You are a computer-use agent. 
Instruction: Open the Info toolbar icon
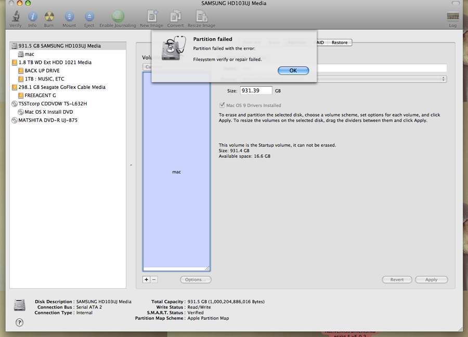[32, 19]
